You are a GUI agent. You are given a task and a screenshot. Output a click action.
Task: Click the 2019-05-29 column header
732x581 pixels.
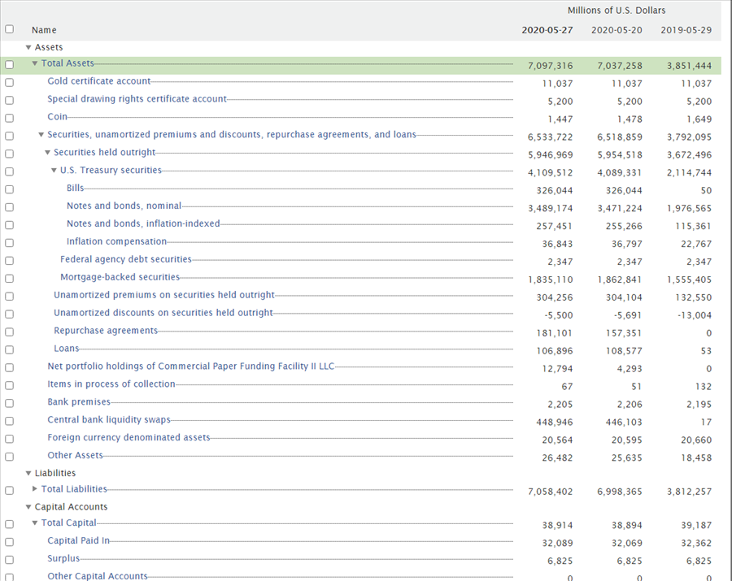pos(686,30)
